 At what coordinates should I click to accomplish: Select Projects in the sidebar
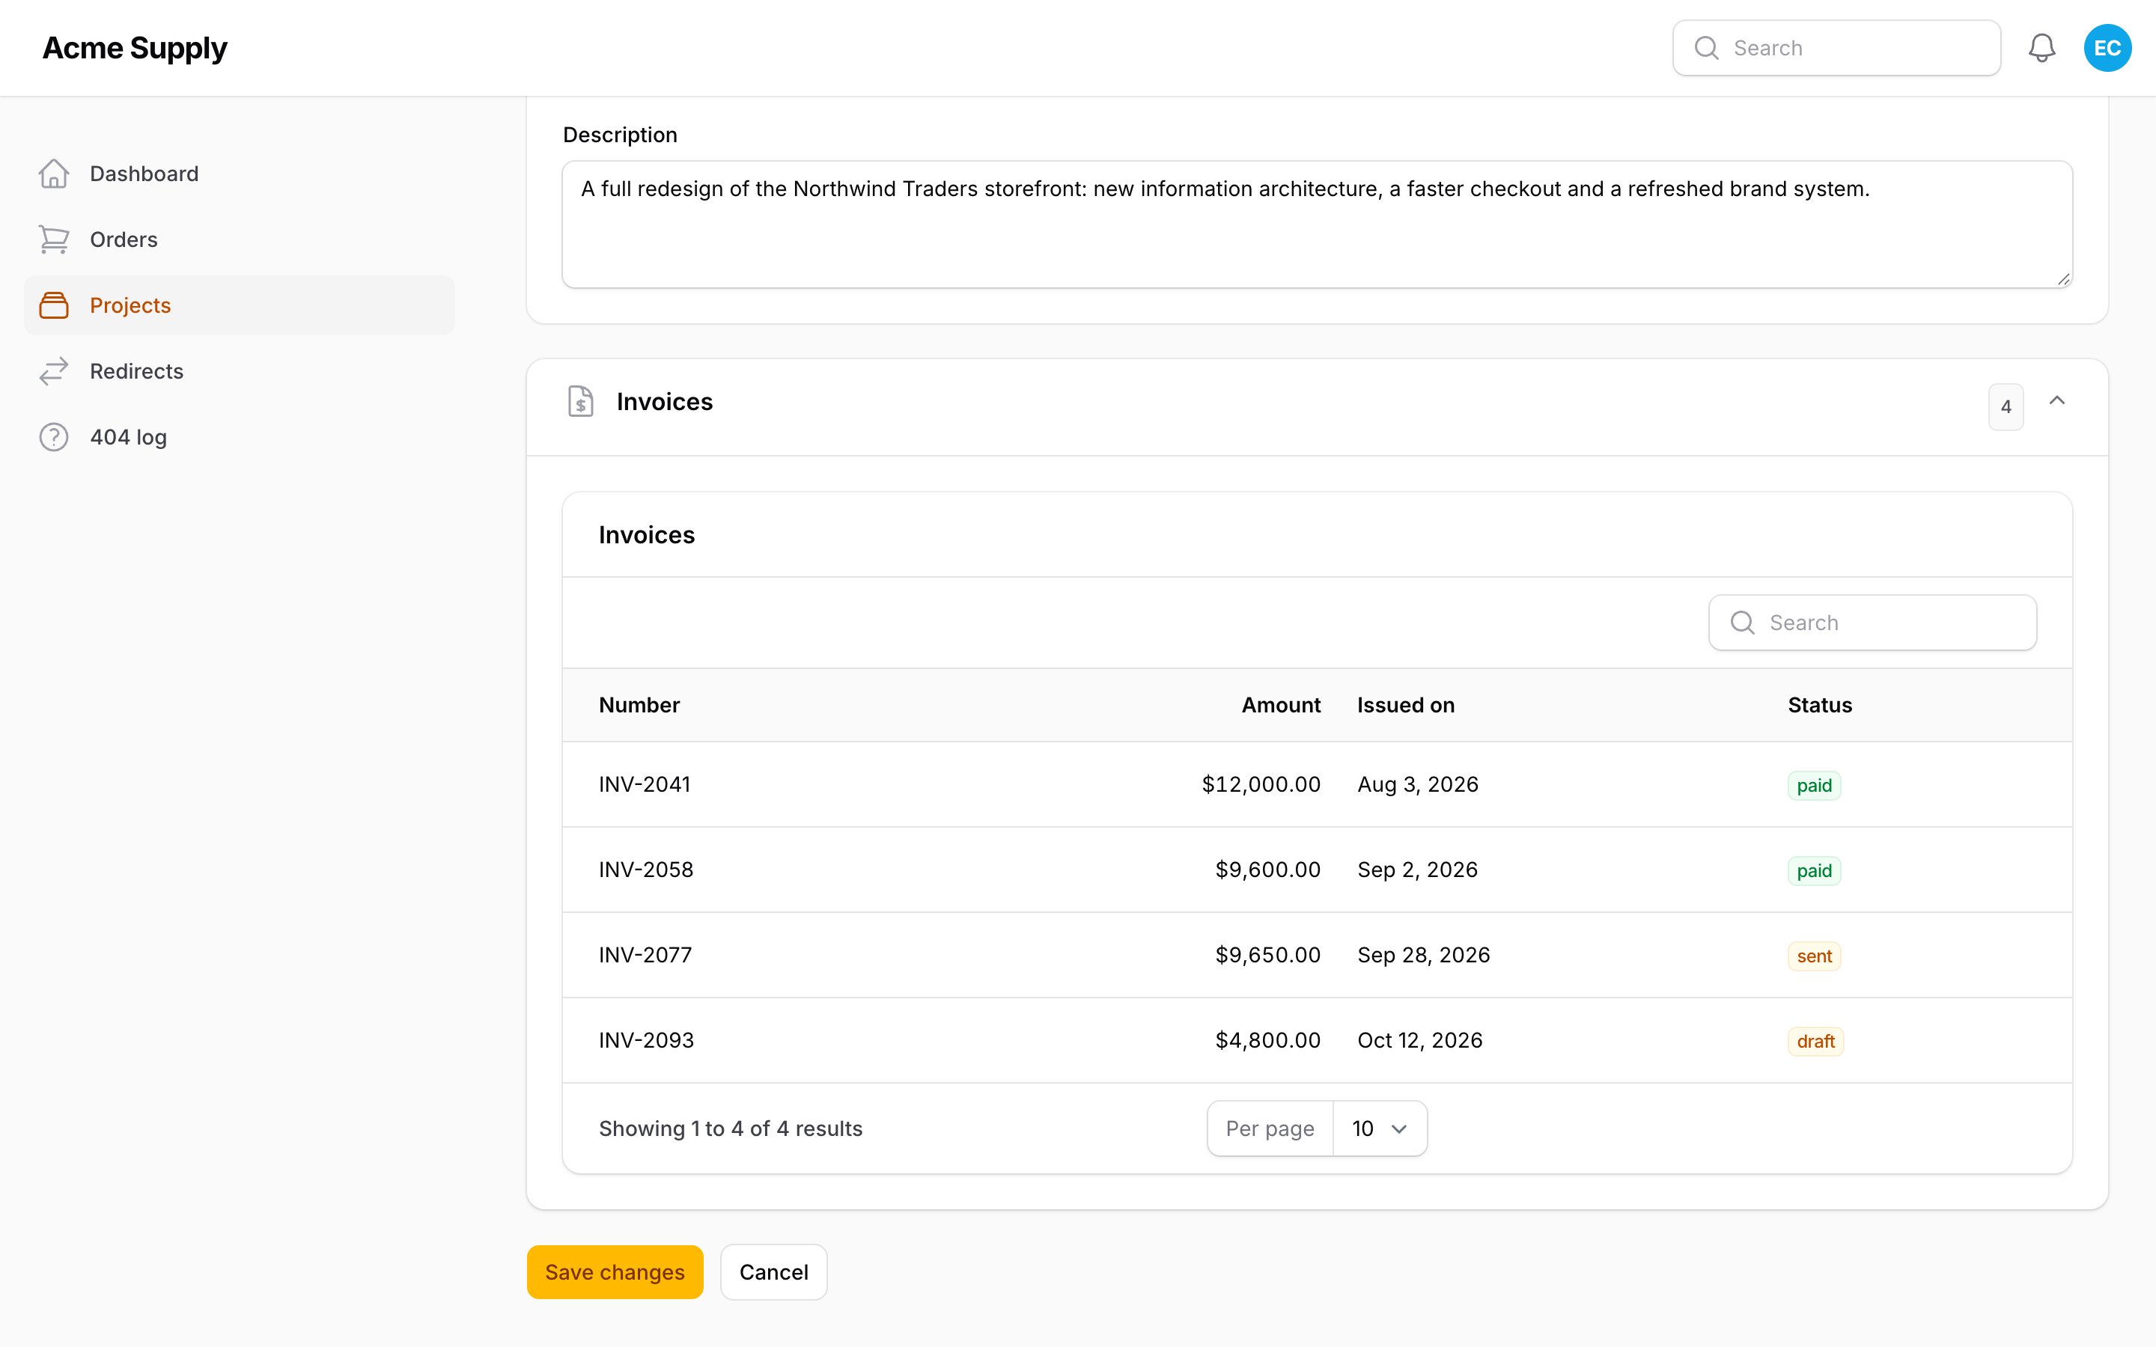(x=239, y=305)
